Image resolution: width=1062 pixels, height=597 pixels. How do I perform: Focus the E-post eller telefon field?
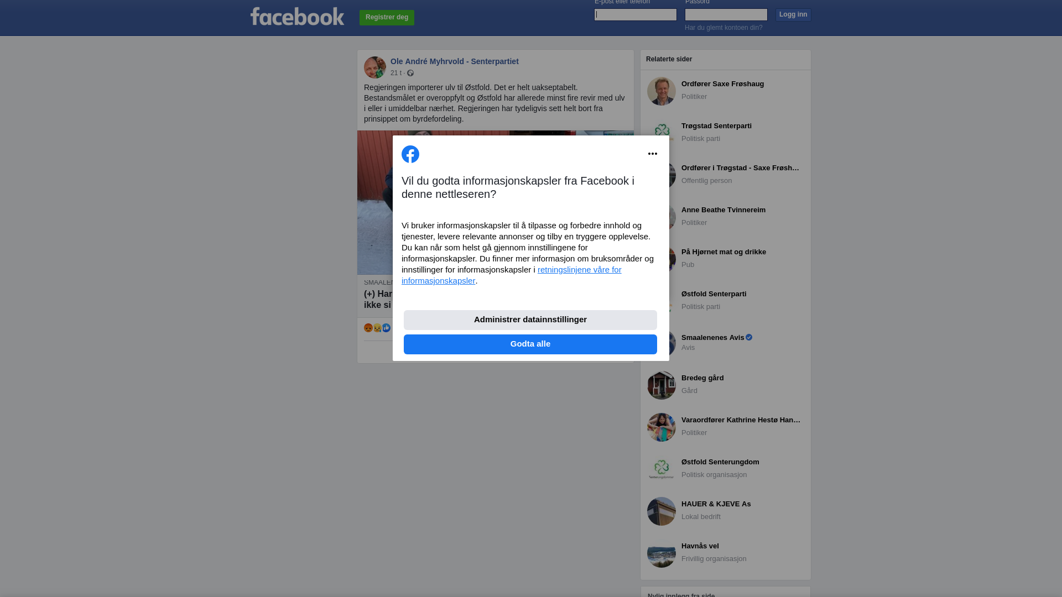pos(636,14)
